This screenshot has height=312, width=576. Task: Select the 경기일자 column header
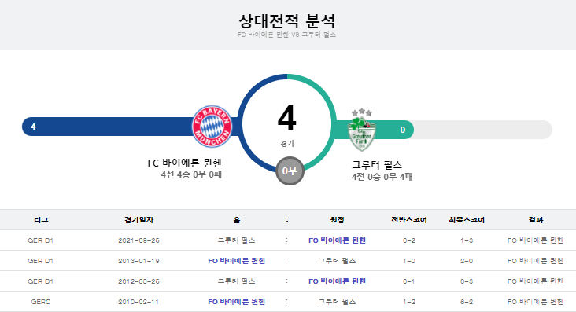(x=138, y=220)
